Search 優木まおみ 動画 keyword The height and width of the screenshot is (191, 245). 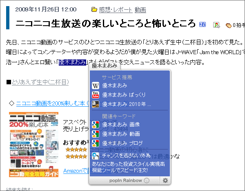(x=121, y=134)
